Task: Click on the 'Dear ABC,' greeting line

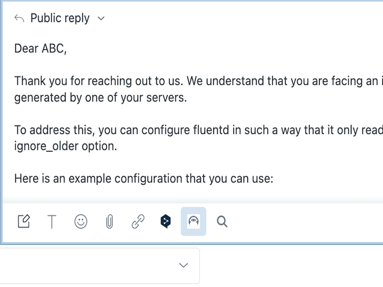Action: click(x=40, y=49)
